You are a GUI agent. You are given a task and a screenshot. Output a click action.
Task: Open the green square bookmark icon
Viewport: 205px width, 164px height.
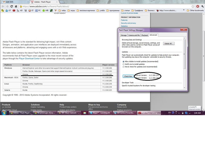tap(51, 11)
